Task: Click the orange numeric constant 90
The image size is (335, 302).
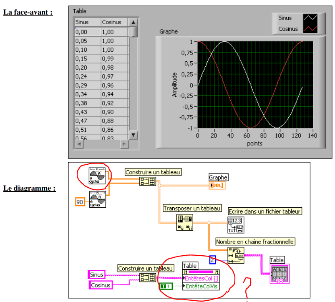Action: click(x=80, y=202)
